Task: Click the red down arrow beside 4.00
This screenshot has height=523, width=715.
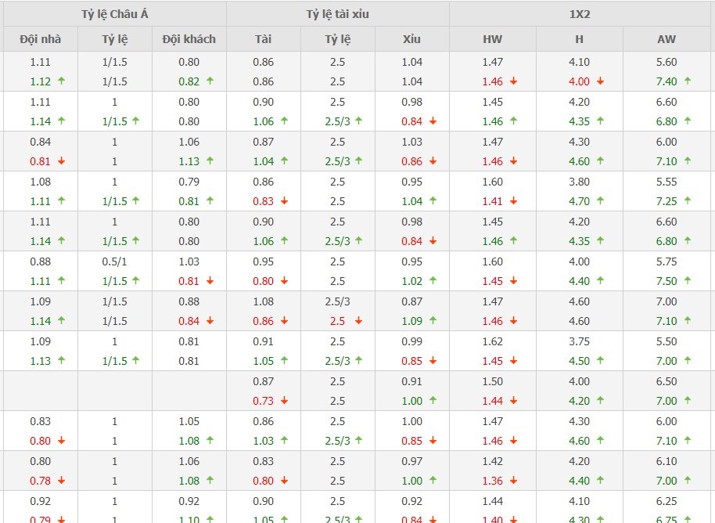Action: [600, 81]
